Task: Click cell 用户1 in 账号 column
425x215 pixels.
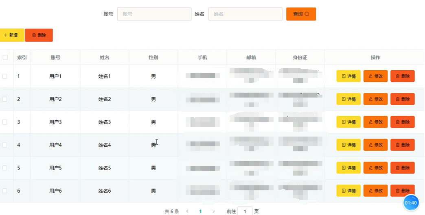Action: coord(55,76)
